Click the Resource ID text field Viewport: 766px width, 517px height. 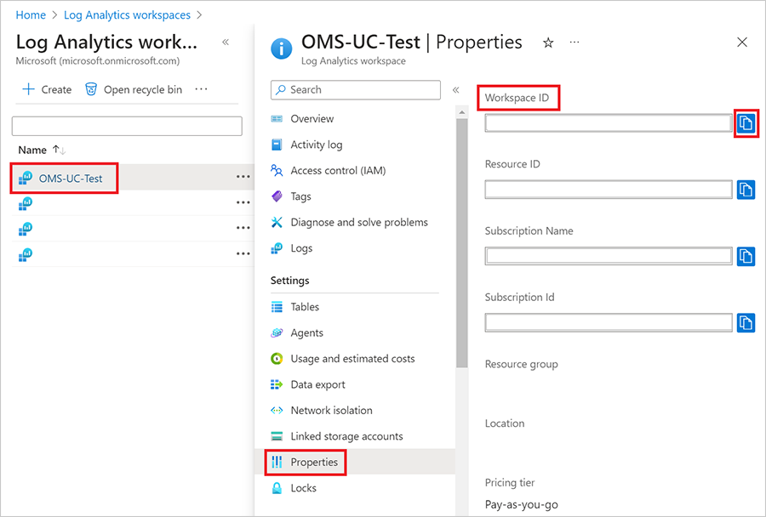click(x=609, y=190)
